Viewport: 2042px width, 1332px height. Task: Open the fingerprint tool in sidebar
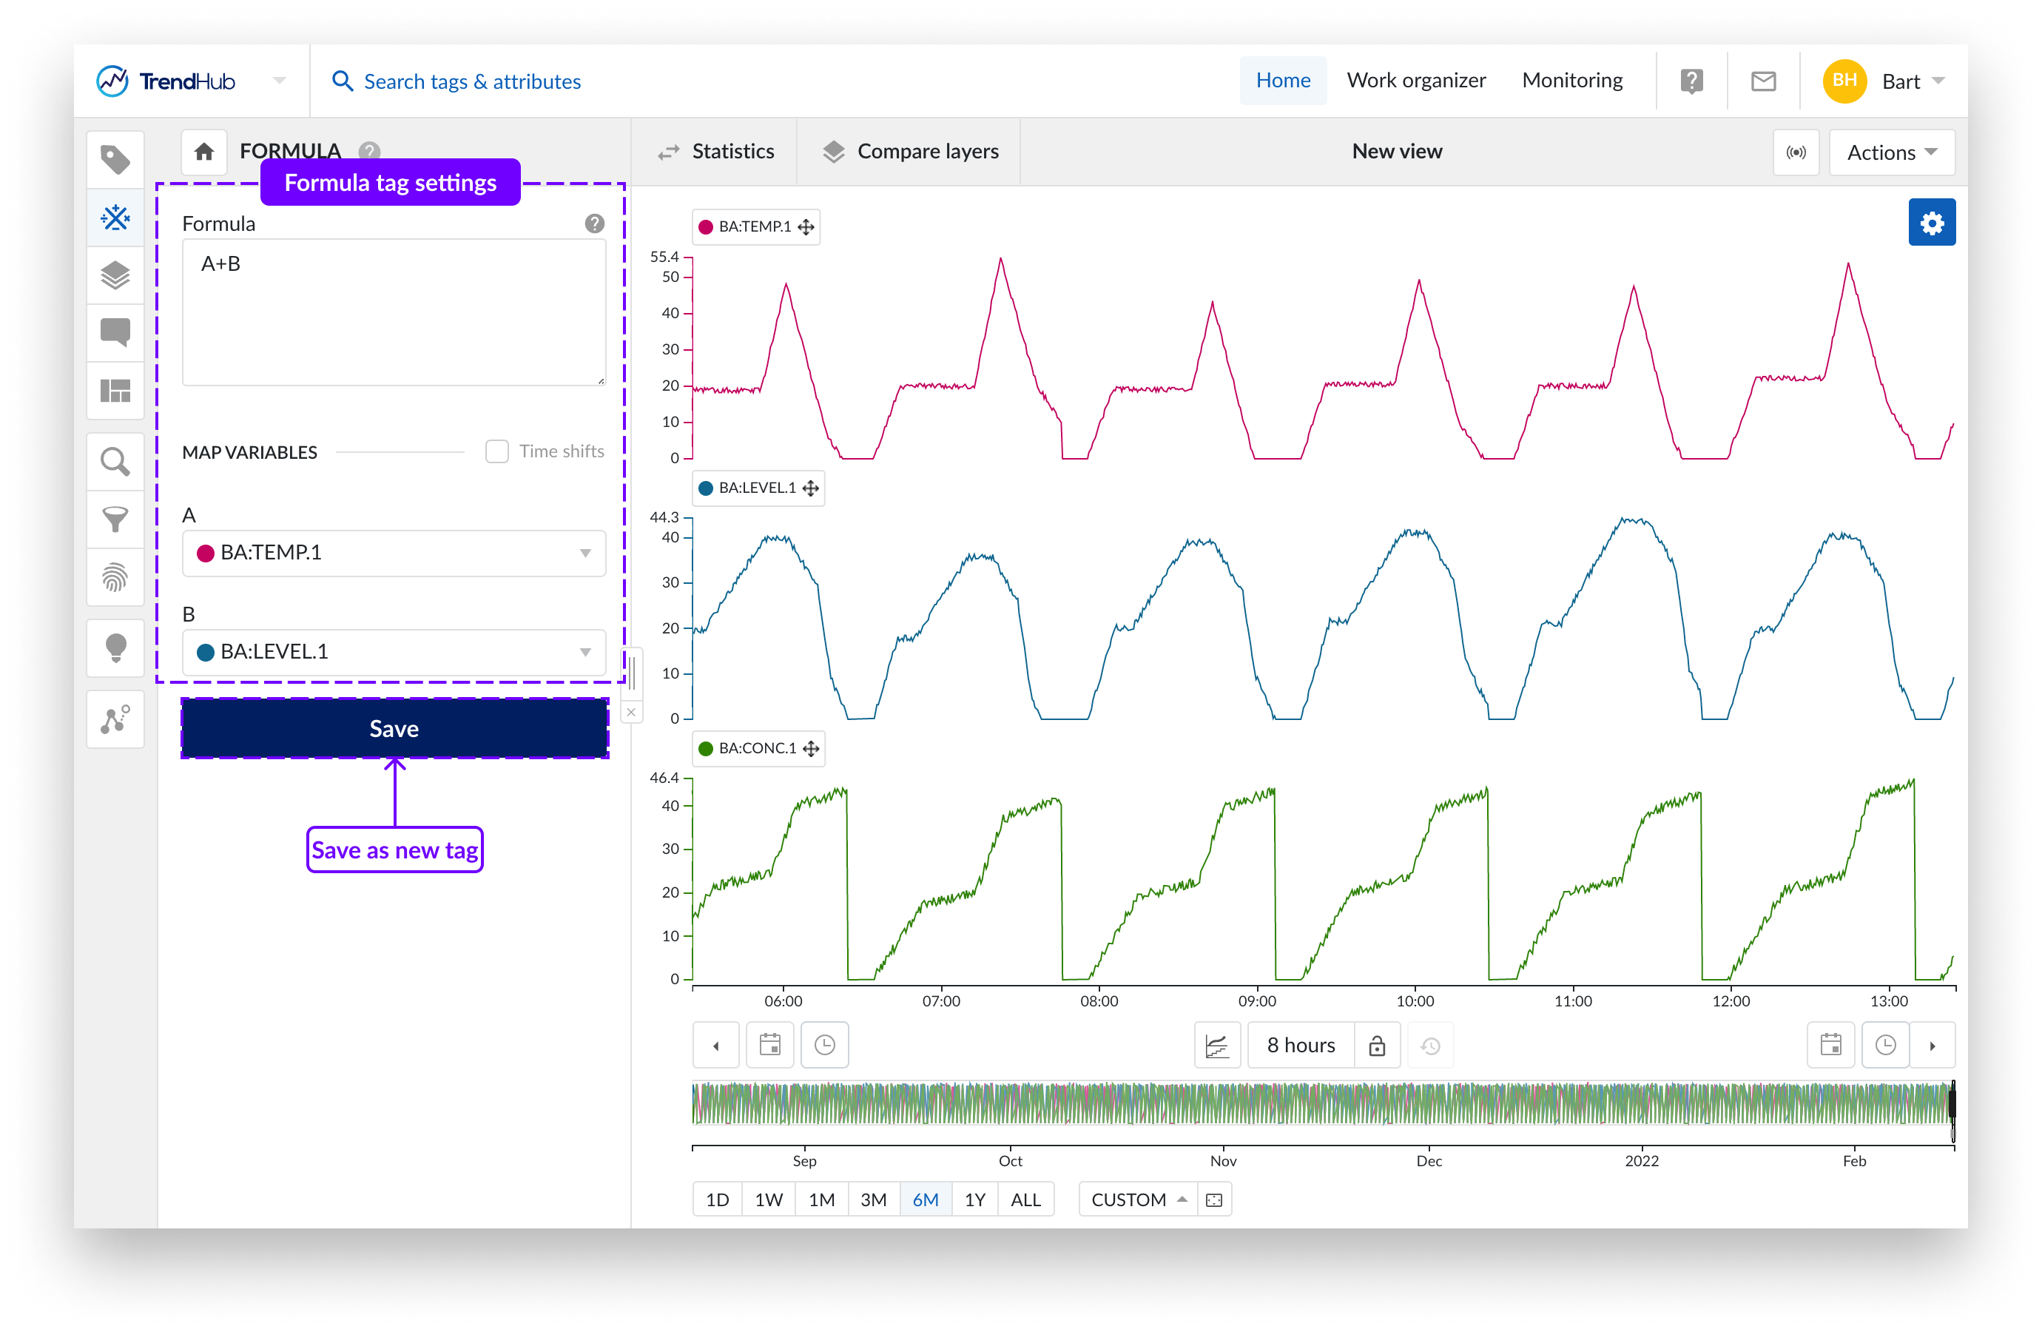coord(115,578)
